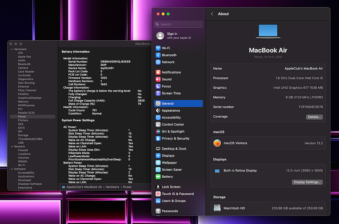This screenshot has width=339, height=224.
Task: Select the General gear icon
Action: tap(158, 104)
